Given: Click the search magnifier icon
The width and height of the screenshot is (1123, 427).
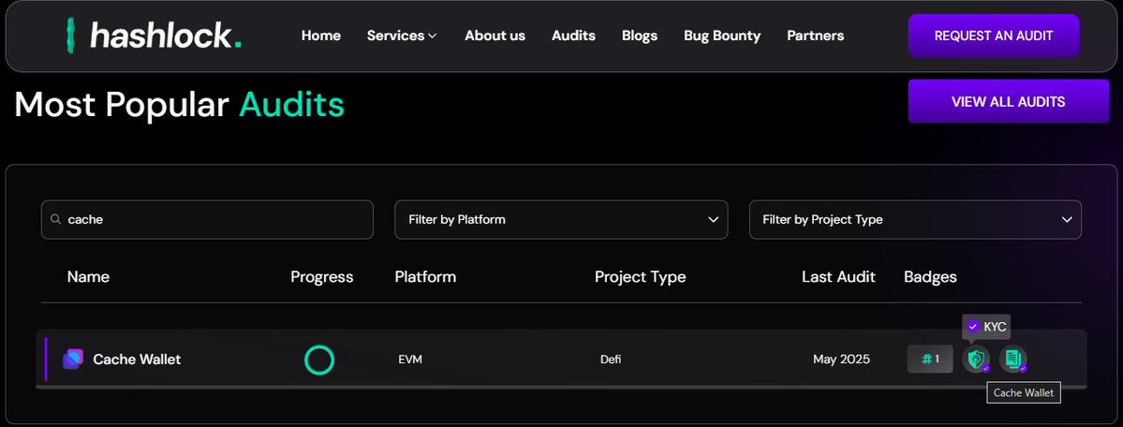Looking at the screenshot, I should (56, 219).
